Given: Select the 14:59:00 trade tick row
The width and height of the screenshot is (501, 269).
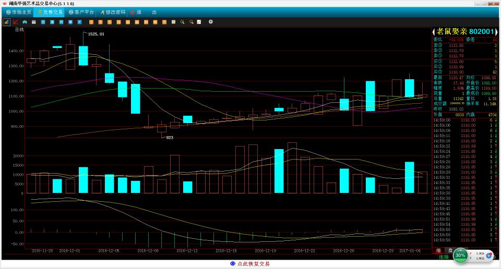Looking at the screenshot, I should tap(465, 120).
